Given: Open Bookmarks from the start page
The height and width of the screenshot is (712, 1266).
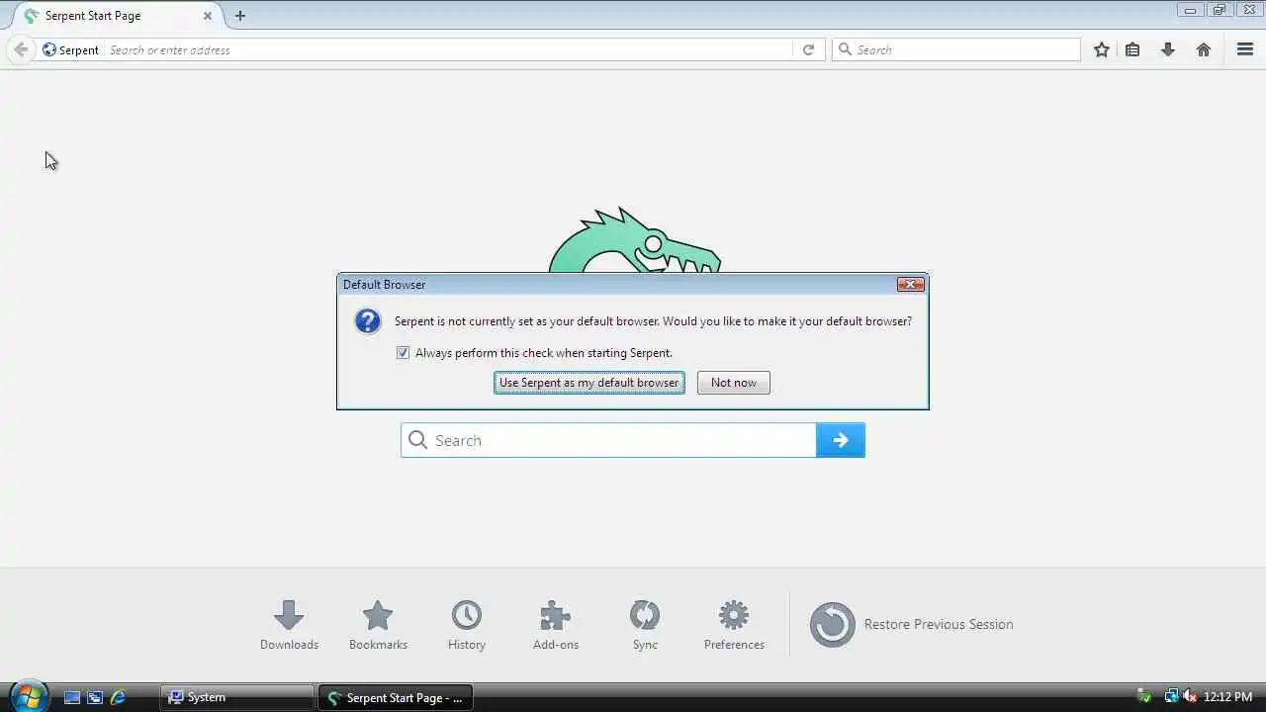Looking at the screenshot, I should click(x=378, y=625).
